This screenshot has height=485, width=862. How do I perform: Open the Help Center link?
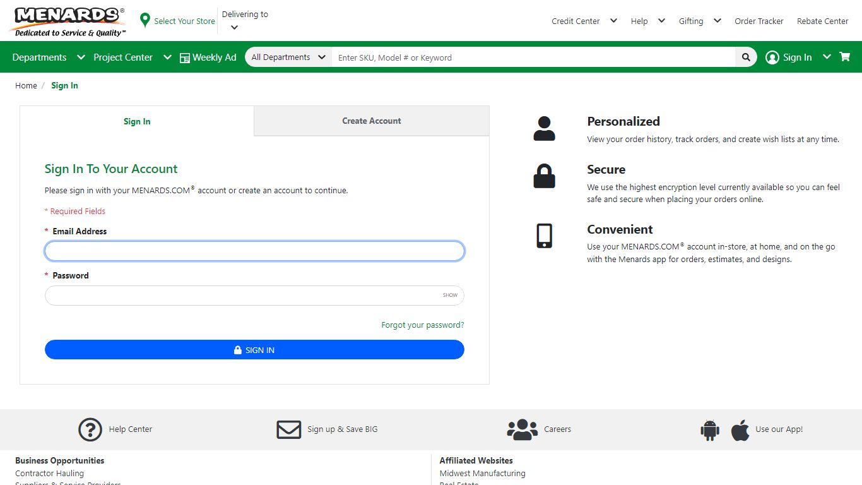(x=131, y=429)
